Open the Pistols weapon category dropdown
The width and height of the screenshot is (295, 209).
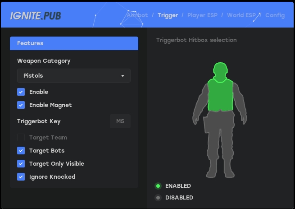point(74,76)
